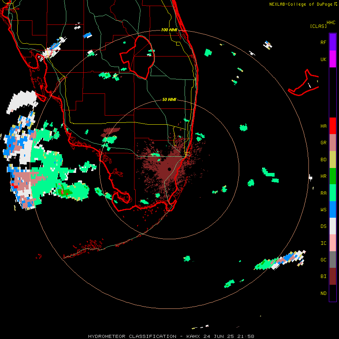The height and width of the screenshot is (339, 339).
Task: Click the BD yellow legend swatch
Action: point(333,160)
